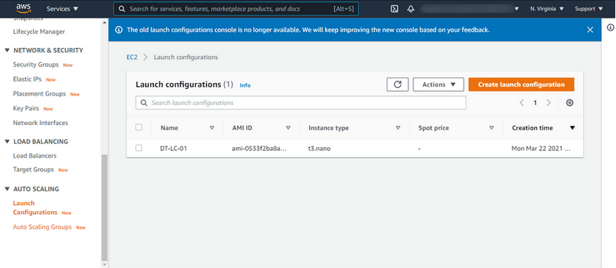
Task: Open the N. Virginia region selector
Action: (x=547, y=9)
